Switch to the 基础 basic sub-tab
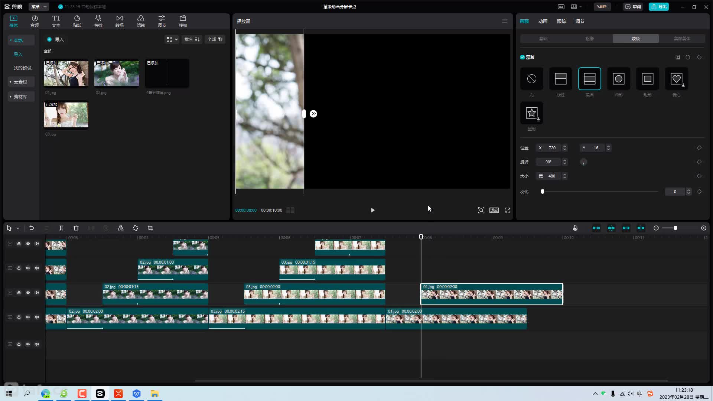The width and height of the screenshot is (713, 401). [543, 39]
